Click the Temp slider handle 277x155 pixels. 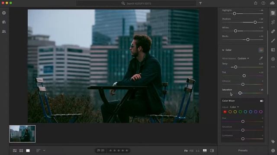pos(235,67)
